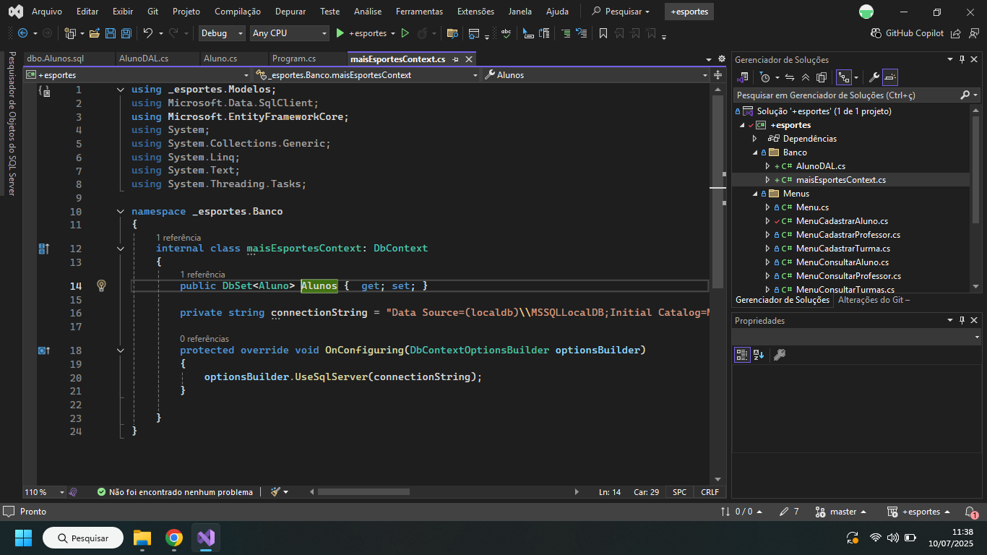The image size is (987, 555).
Task: Show all files in Solution Explorer
Action: click(822, 77)
